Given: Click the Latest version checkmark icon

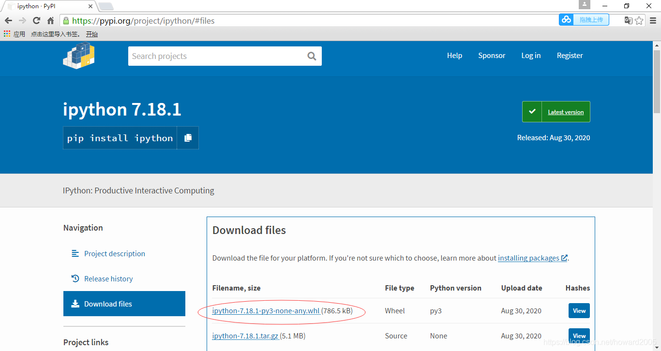Looking at the screenshot, I should pyautogui.click(x=532, y=112).
